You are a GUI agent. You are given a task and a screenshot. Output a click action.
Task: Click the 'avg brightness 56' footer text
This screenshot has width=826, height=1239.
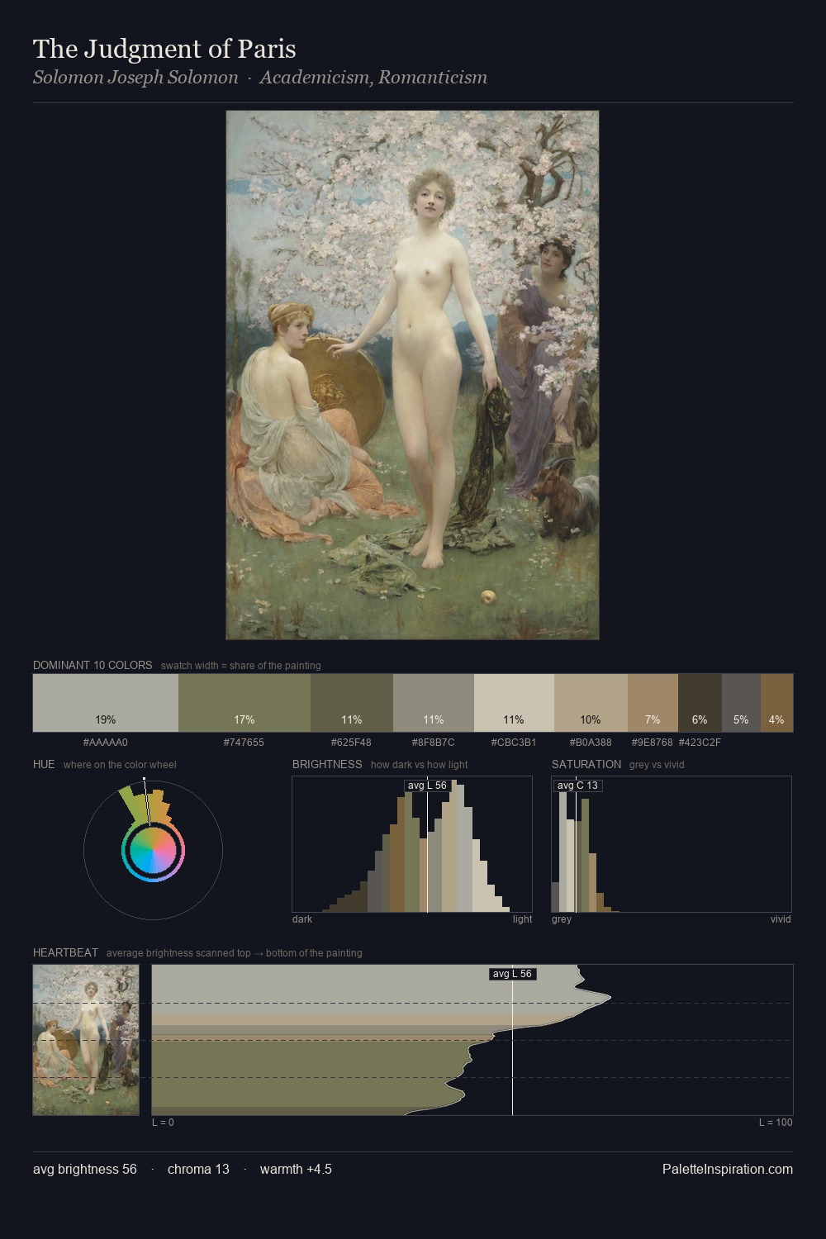click(85, 1169)
